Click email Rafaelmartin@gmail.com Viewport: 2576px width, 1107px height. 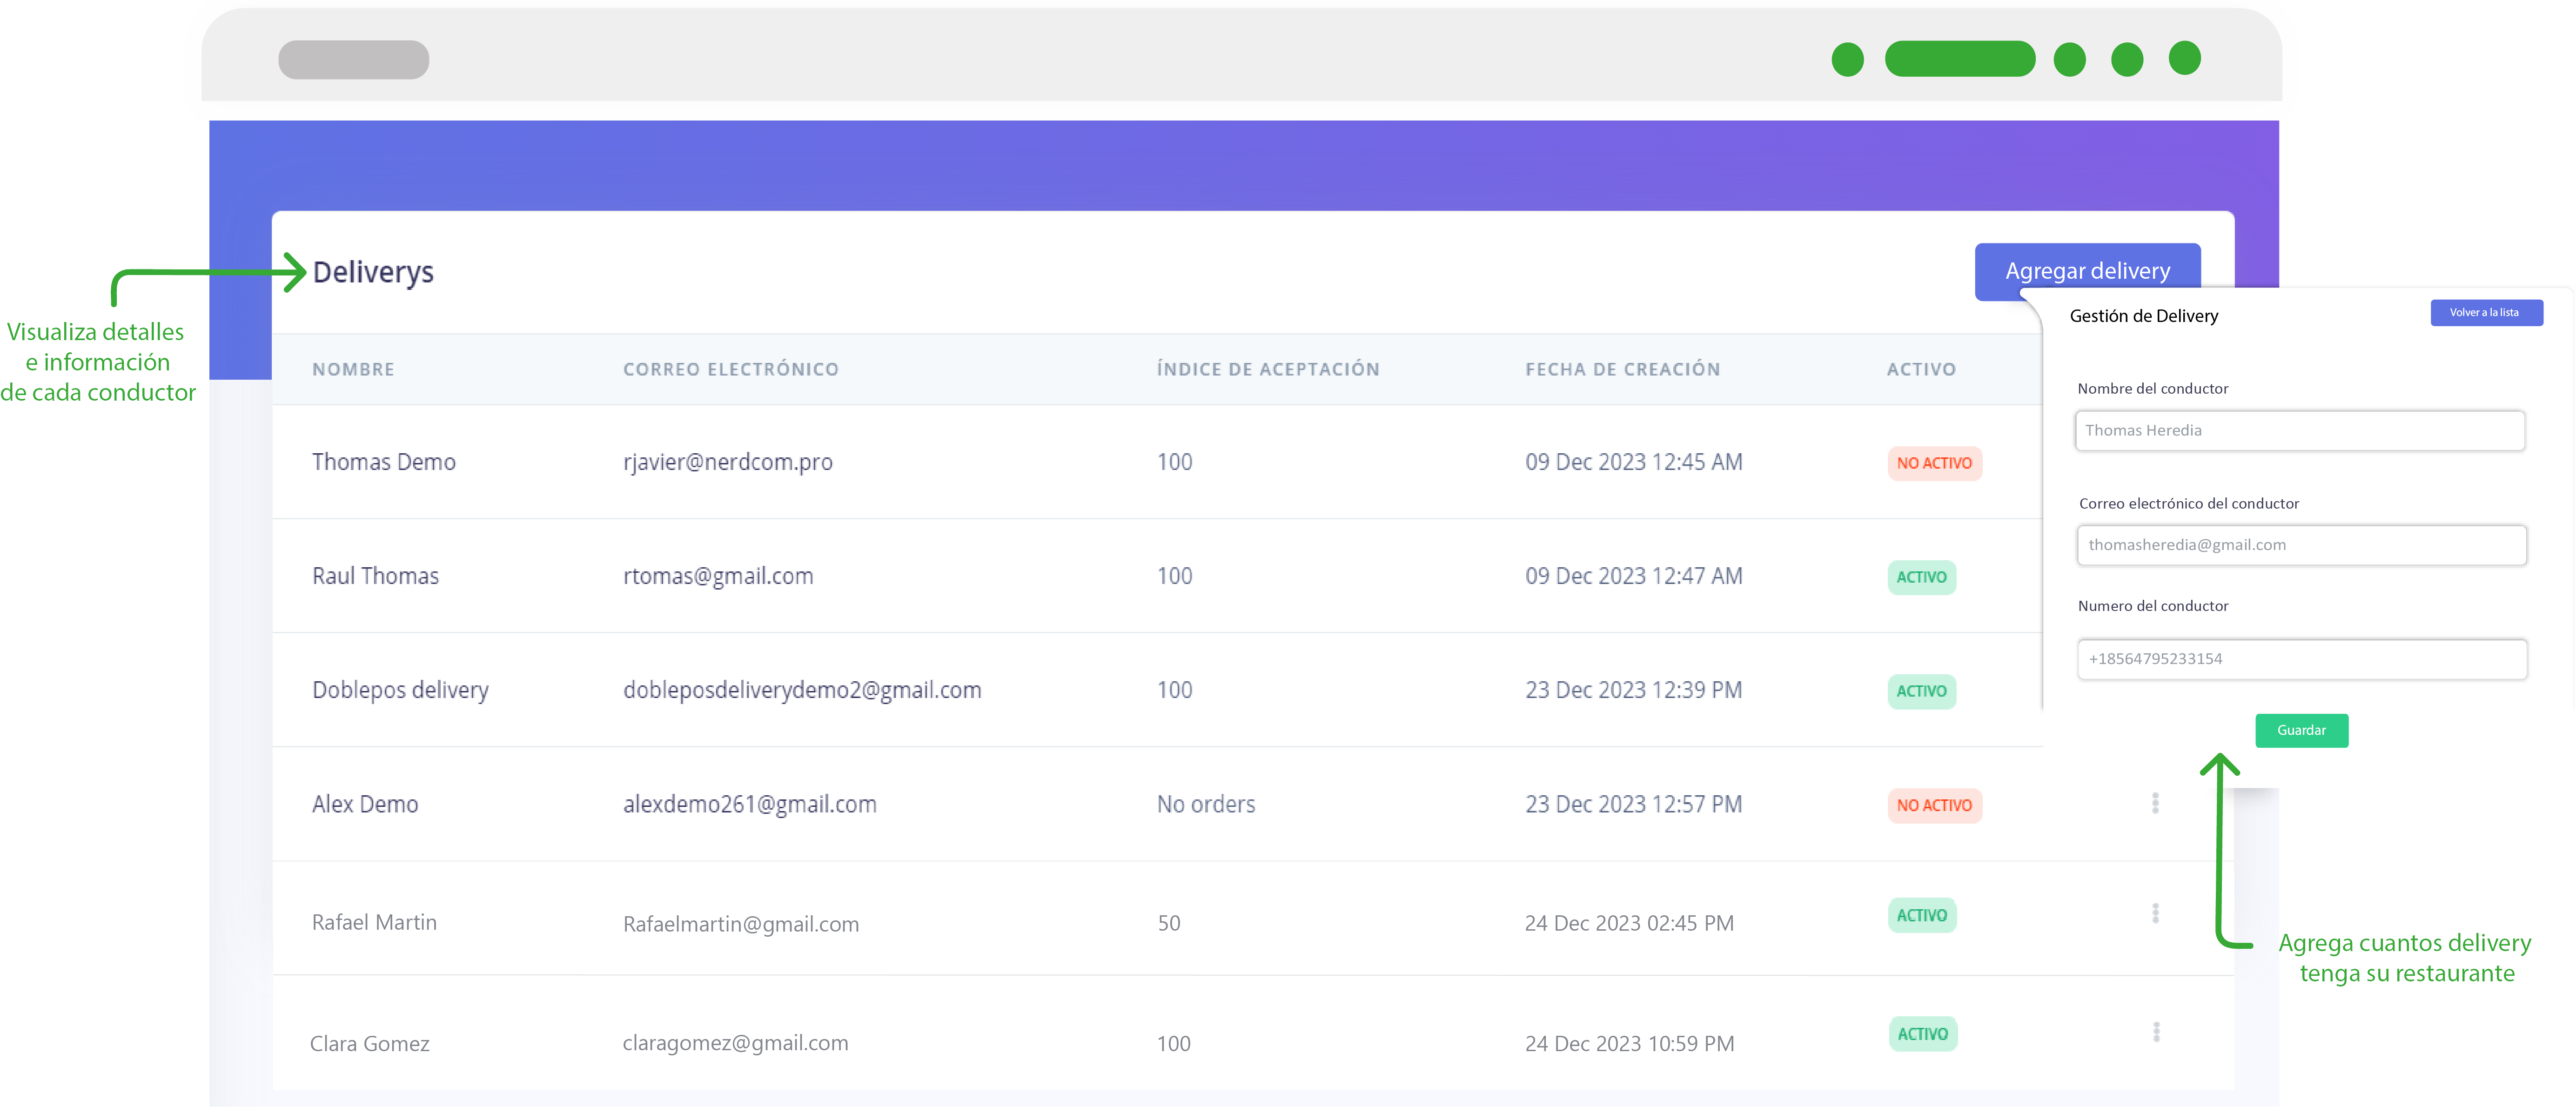[x=741, y=924]
